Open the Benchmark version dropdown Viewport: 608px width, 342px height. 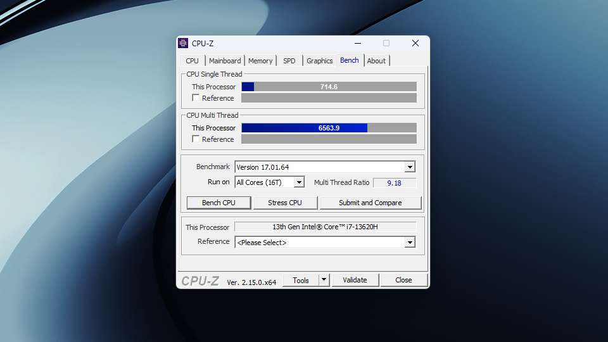pos(325,167)
